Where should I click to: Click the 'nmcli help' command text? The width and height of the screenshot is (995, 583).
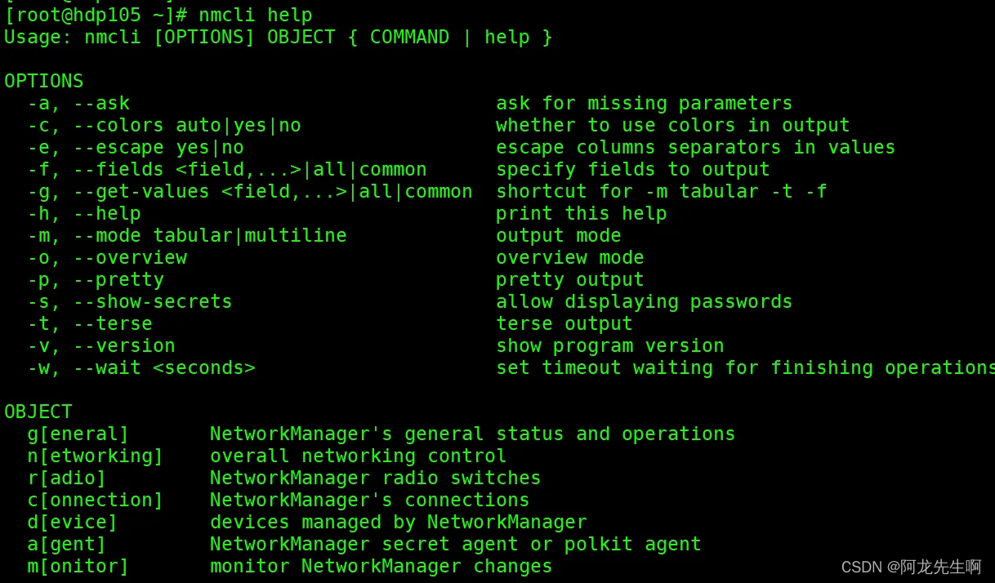[x=255, y=15]
